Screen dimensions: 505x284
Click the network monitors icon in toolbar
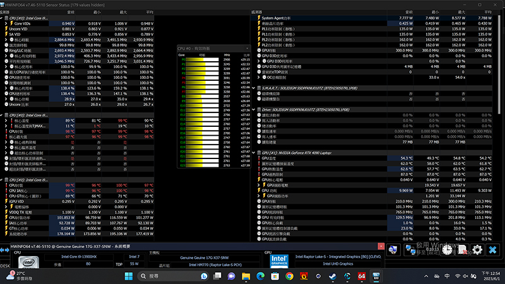(x=410, y=250)
